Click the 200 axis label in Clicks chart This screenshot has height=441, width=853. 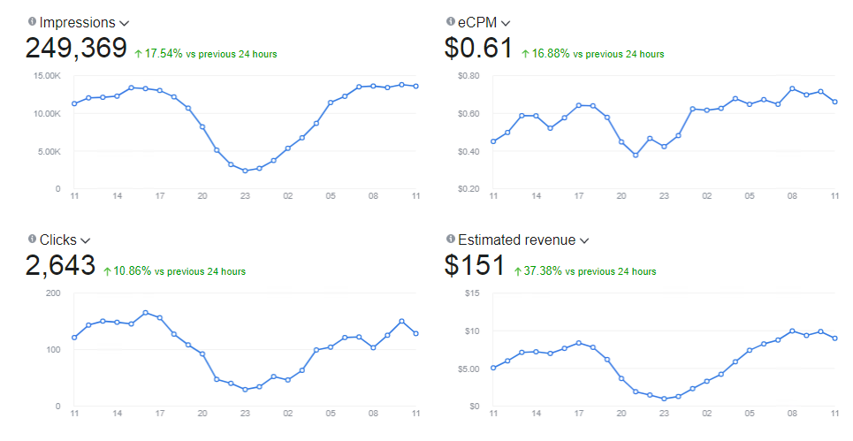(53, 293)
